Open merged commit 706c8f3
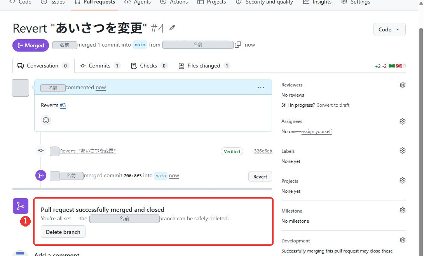This screenshot has height=256, width=424. (133, 176)
